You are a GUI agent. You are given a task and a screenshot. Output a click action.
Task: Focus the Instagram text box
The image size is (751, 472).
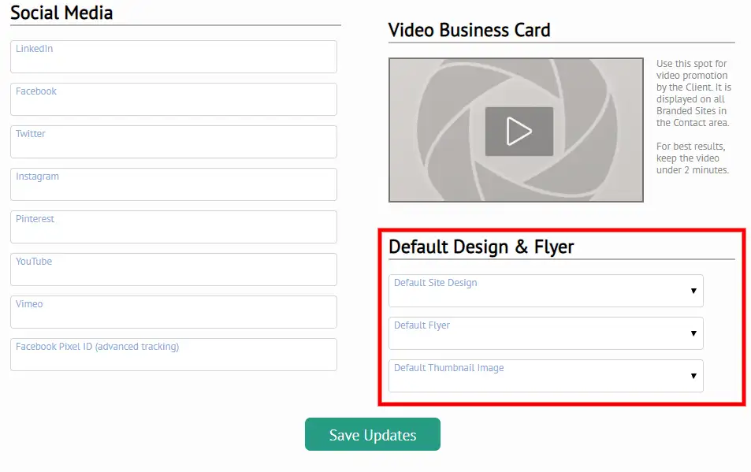click(x=173, y=185)
